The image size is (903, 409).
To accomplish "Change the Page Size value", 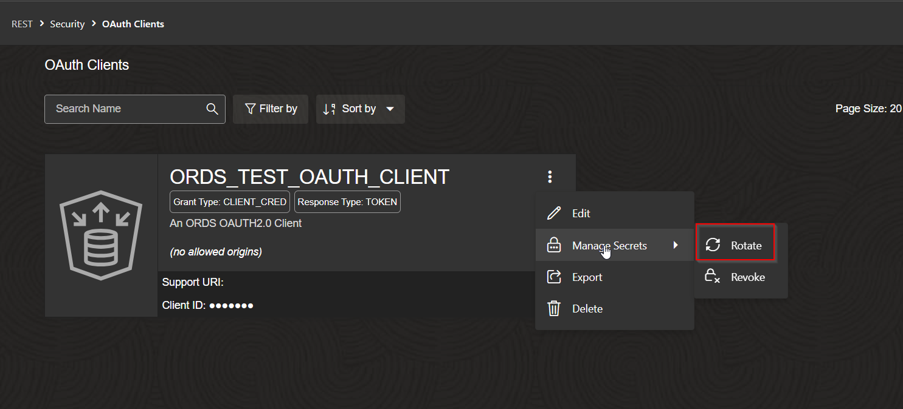I will click(x=895, y=109).
